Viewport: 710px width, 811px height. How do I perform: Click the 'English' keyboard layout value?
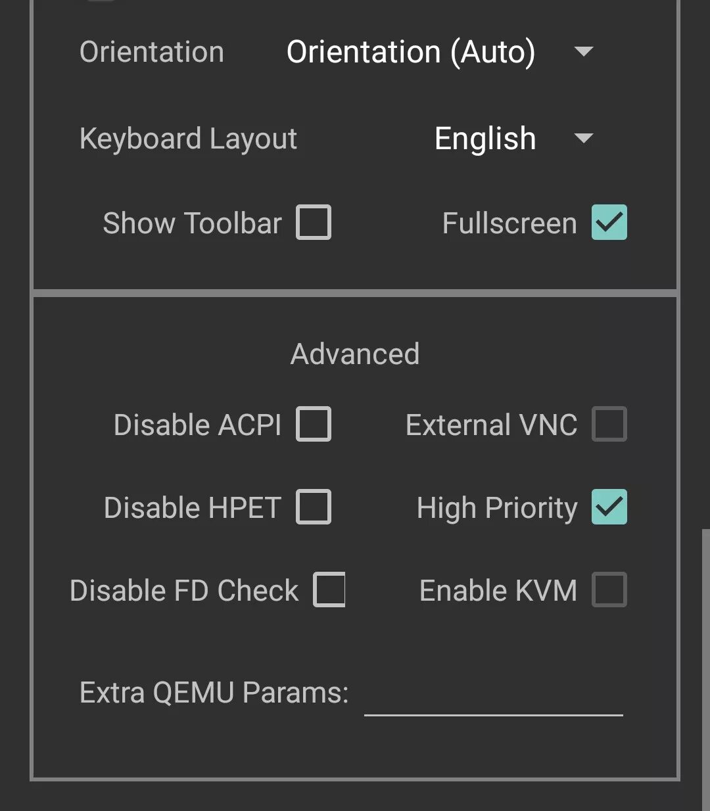pyautogui.click(x=485, y=139)
